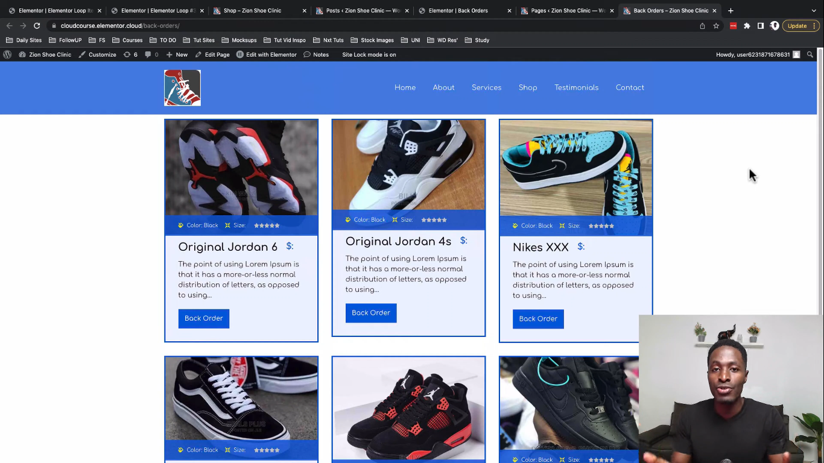Open Services in the site navigation
The height and width of the screenshot is (463, 824).
click(x=486, y=87)
